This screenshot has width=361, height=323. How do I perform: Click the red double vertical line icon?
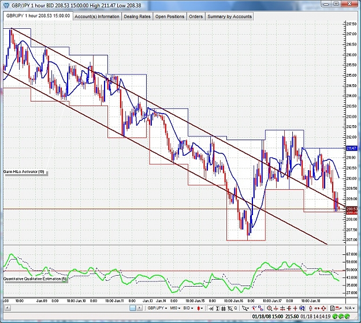pyautogui.click(x=289, y=309)
